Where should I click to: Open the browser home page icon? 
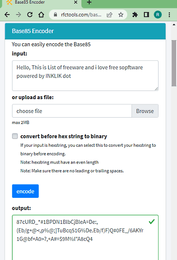[41, 15]
